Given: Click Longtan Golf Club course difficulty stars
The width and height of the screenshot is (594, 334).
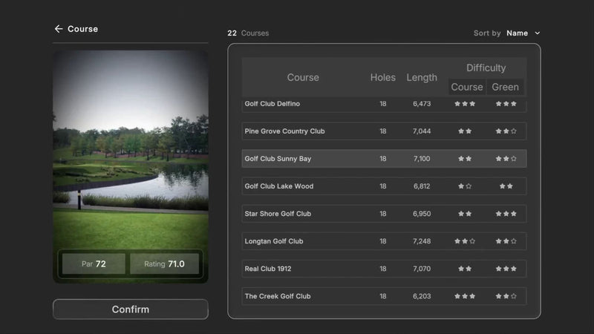Looking at the screenshot, I should point(465,241).
